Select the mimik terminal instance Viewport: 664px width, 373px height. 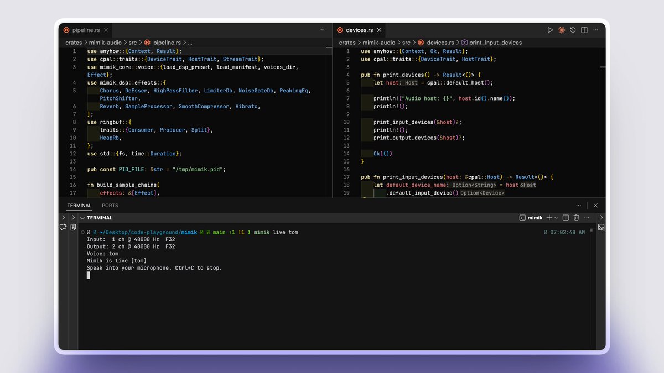pos(531,218)
